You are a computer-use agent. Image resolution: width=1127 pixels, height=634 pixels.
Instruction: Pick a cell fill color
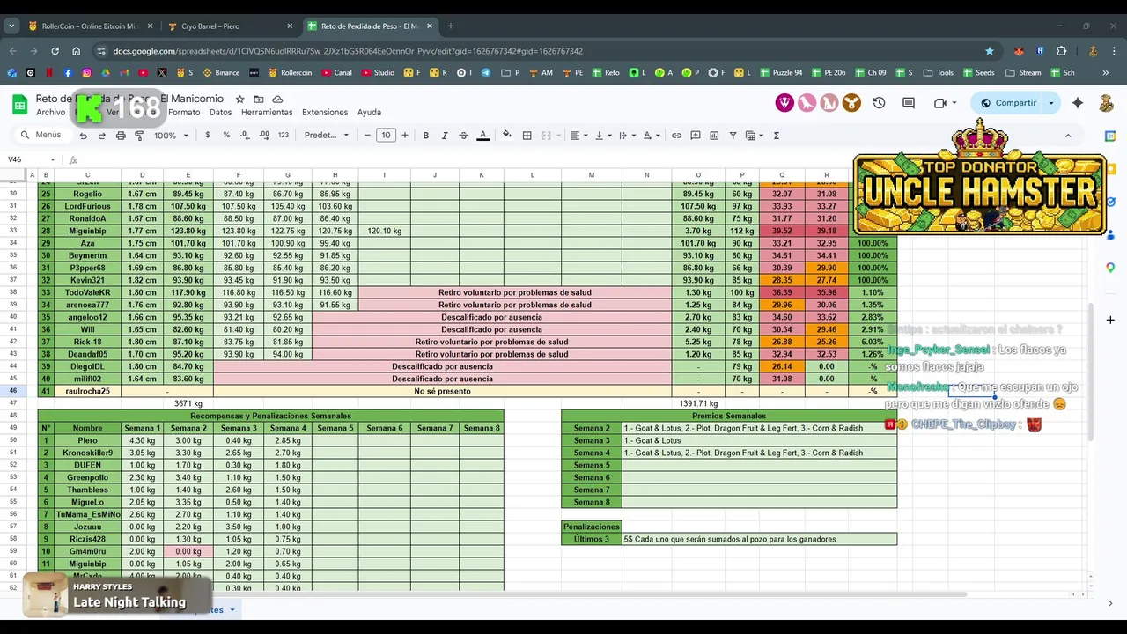pos(506,136)
